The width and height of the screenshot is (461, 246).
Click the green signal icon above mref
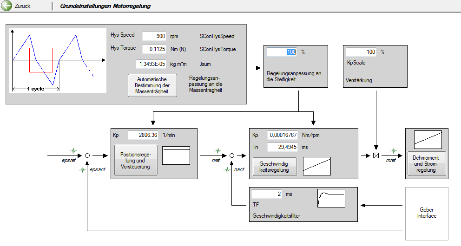click(393, 150)
